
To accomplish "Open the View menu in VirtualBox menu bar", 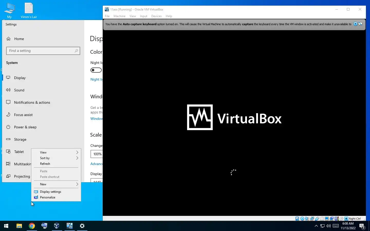I will tap(133, 16).
